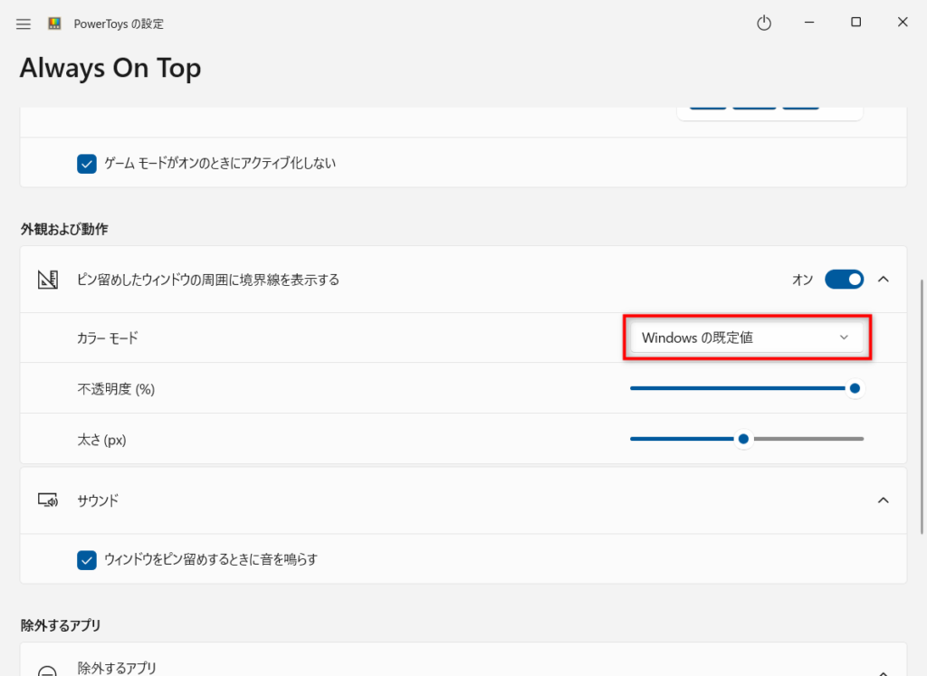Click the 太さ (px) slider thumb
927x676 pixels.
coord(744,439)
